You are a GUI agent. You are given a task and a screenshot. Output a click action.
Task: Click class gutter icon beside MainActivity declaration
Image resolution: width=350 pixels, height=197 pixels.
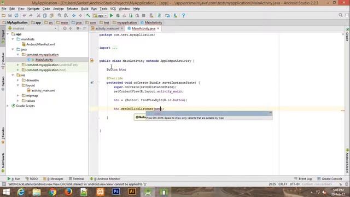point(92,61)
